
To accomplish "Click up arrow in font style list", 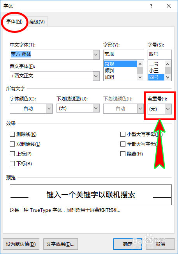I will click(x=140, y=64).
